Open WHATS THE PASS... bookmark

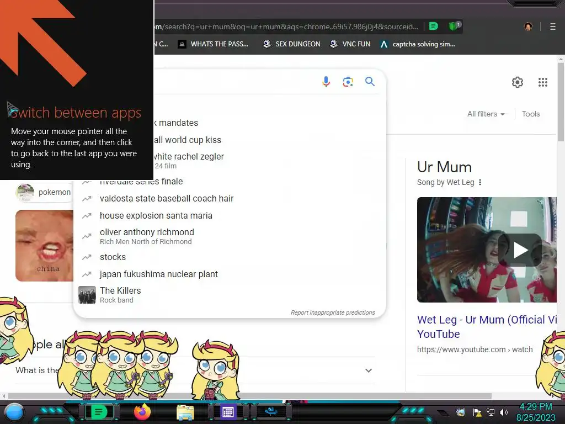click(x=214, y=44)
